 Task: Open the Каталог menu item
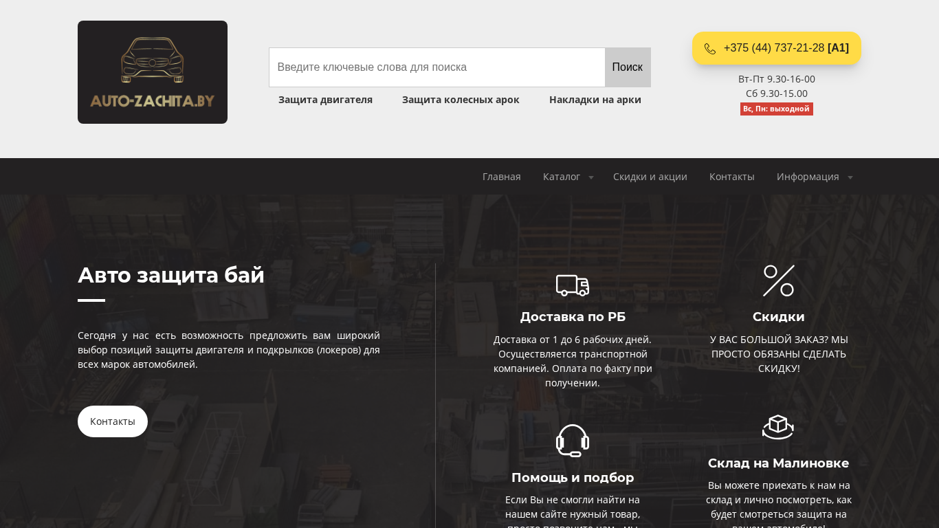pyautogui.click(x=562, y=177)
